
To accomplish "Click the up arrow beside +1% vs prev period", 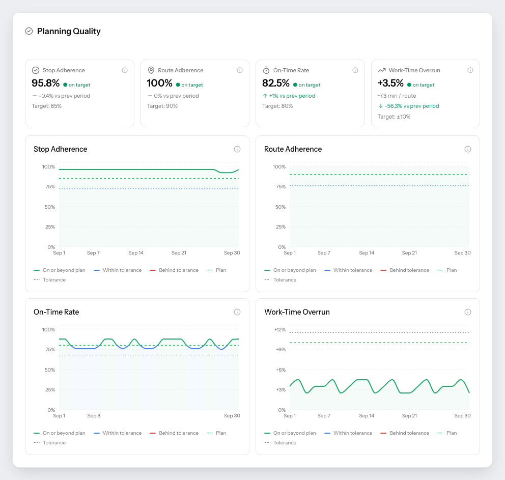I will point(265,96).
